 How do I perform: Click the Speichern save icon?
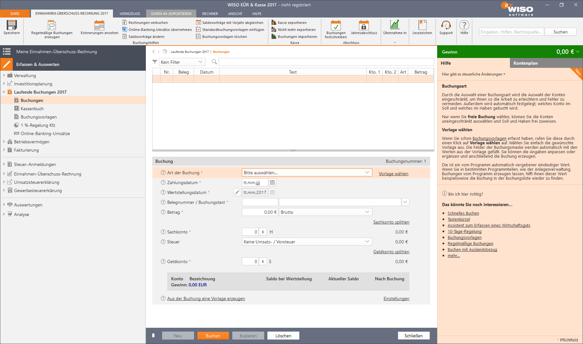11,25
